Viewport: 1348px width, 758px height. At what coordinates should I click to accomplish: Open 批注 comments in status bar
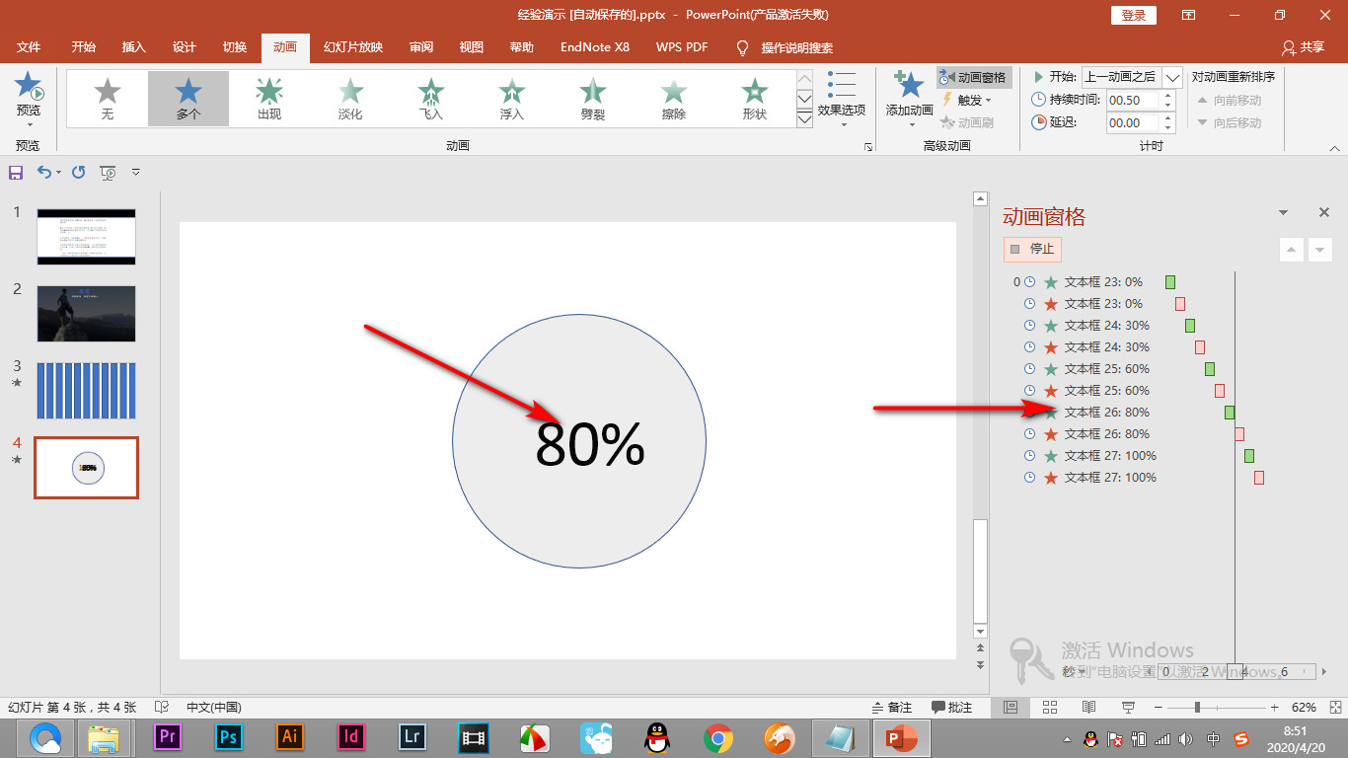point(952,708)
